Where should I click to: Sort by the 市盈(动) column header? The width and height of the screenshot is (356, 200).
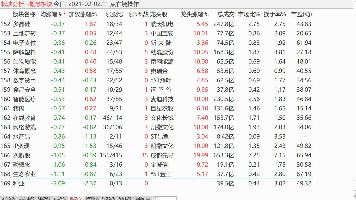[301, 14]
